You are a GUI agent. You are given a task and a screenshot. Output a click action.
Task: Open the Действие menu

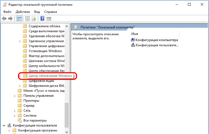coord(23,12)
